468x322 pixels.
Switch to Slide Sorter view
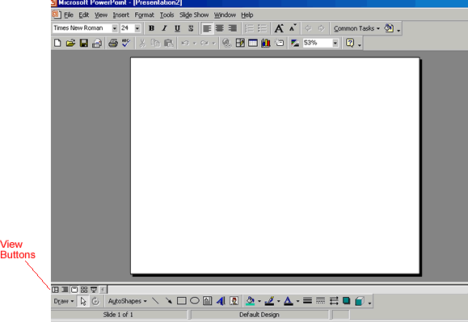[x=84, y=290]
